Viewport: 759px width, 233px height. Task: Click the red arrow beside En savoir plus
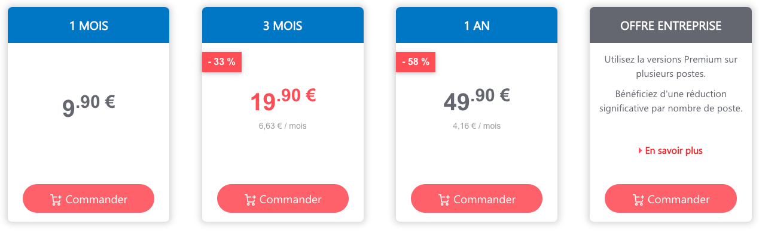click(x=641, y=151)
